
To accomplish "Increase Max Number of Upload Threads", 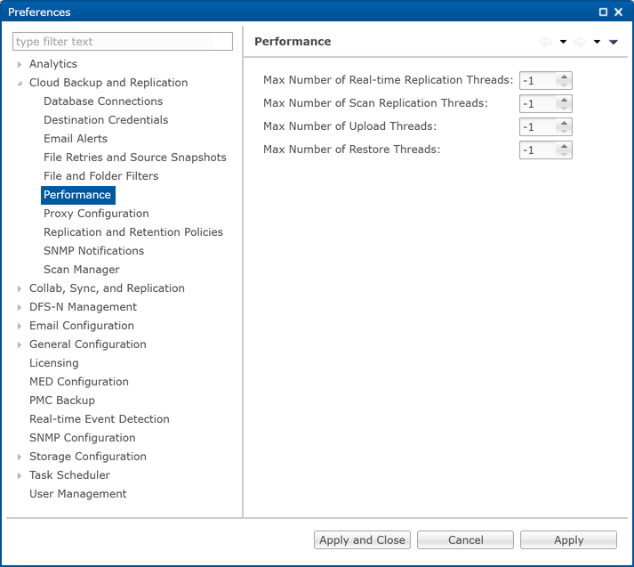I will pyautogui.click(x=564, y=123).
